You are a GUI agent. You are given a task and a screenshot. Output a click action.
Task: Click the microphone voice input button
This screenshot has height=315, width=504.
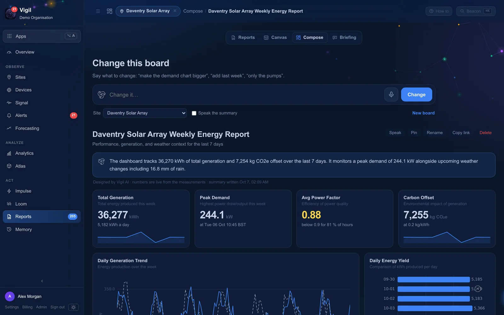click(x=391, y=94)
